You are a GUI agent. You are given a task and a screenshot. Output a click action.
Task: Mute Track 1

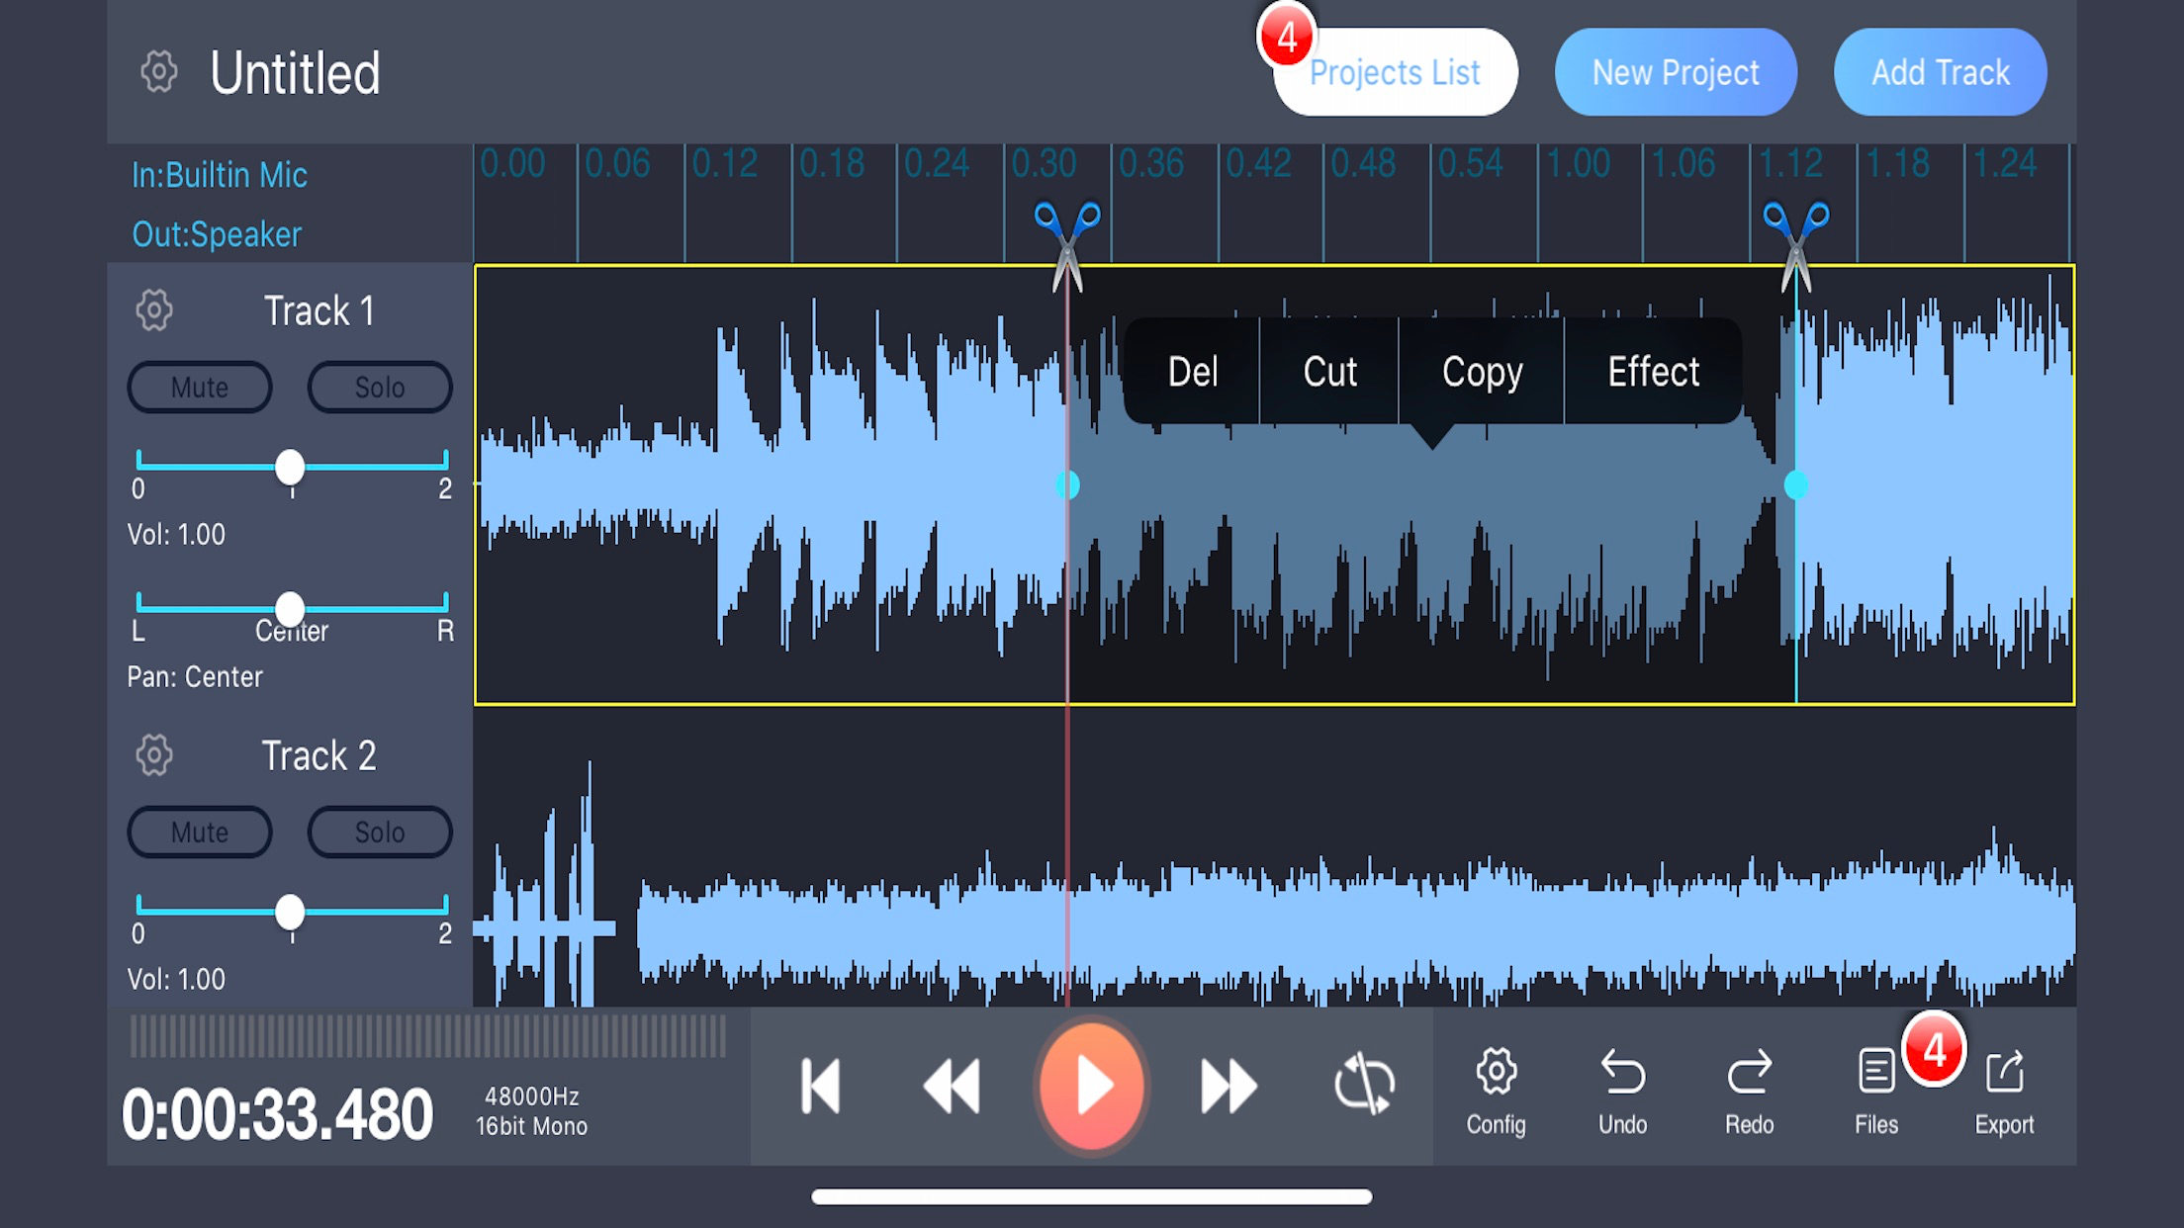click(x=200, y=387)
